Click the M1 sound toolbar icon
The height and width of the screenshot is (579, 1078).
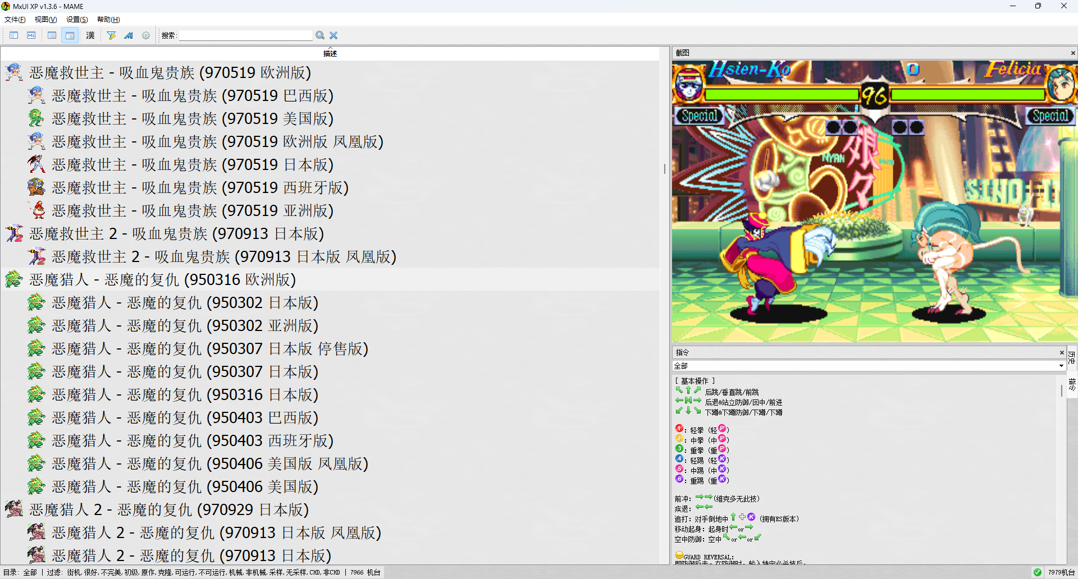point(31,35)
